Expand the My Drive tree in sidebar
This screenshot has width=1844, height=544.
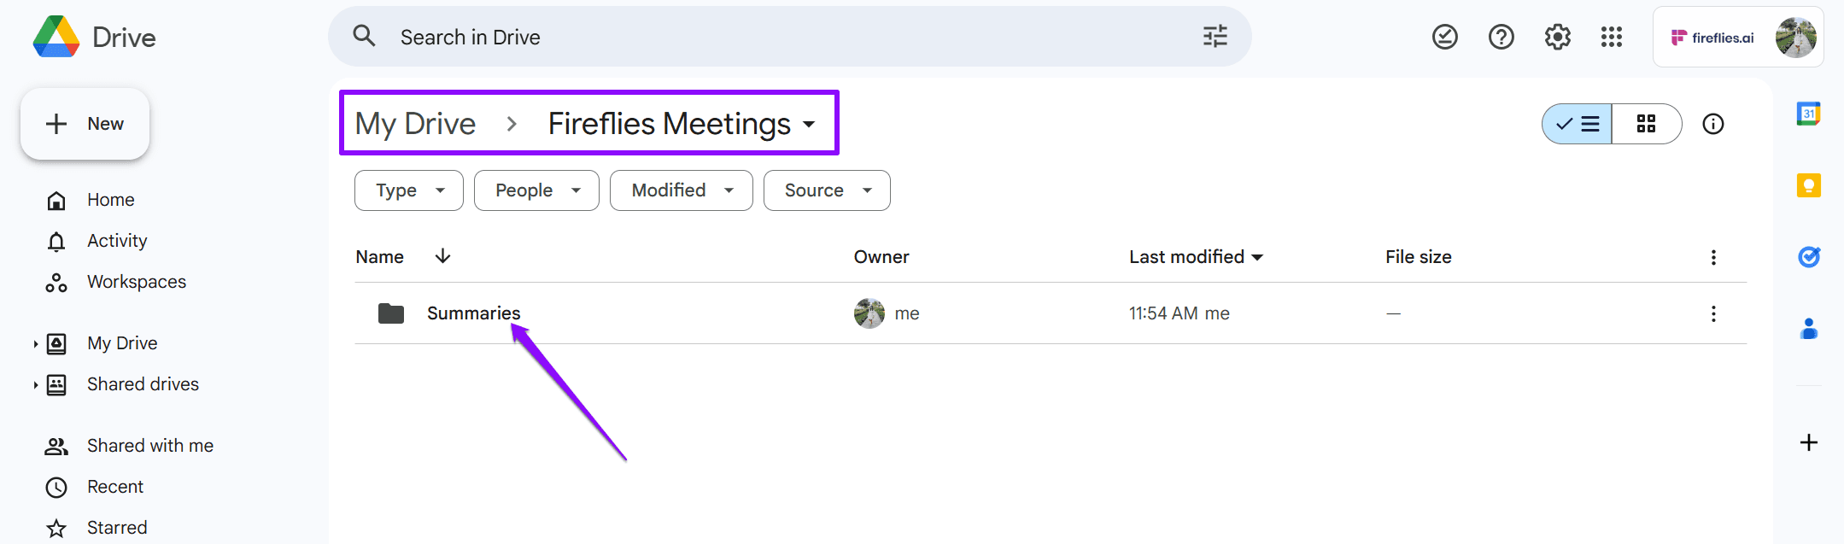pyautogui.click(x=35, y=344)
